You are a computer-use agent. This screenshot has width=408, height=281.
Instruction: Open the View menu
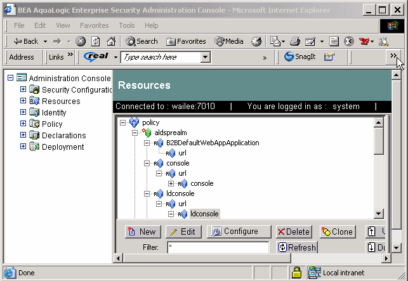(x=63, y=25)
